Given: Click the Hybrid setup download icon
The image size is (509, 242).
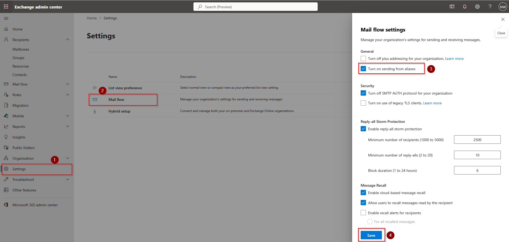Looking at the screenshot, I should (95, 111).
